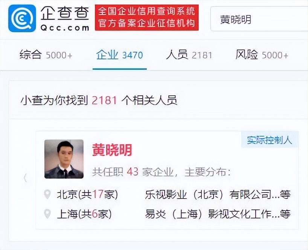
Task: Select the 企业 3470 tab
Action: click(x=119, y=55)
